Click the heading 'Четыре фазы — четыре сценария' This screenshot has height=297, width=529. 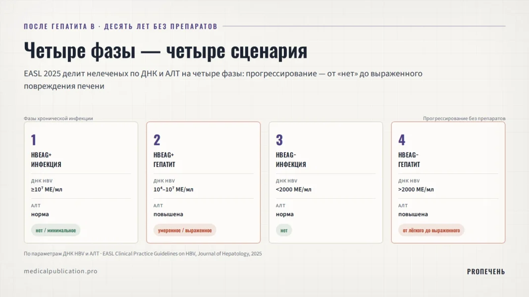point(165,51)
